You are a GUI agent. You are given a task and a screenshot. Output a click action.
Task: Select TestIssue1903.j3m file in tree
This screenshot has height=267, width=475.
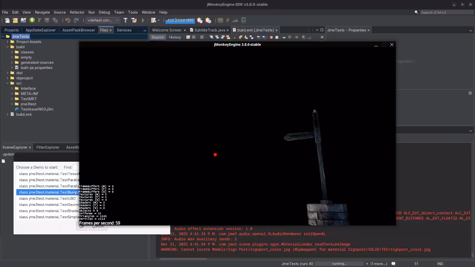coord(37,109)
